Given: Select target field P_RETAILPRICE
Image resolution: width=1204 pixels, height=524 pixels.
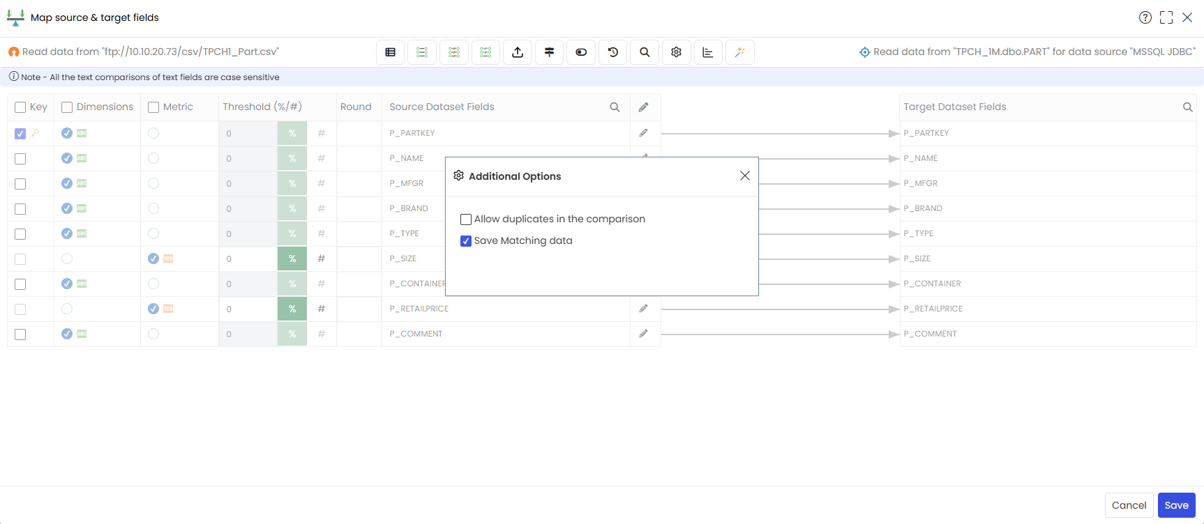Looking at the screenshot, I should [x=933, y=309].
